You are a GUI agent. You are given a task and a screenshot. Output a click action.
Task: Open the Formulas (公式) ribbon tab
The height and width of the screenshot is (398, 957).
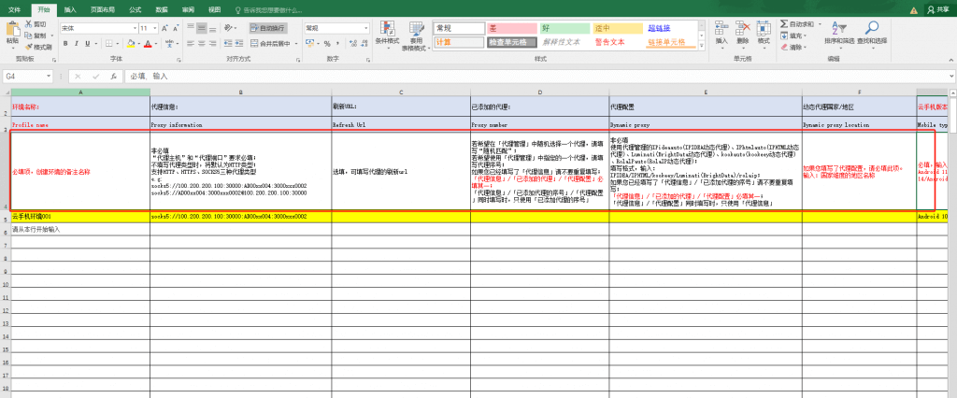coord(135,8)
